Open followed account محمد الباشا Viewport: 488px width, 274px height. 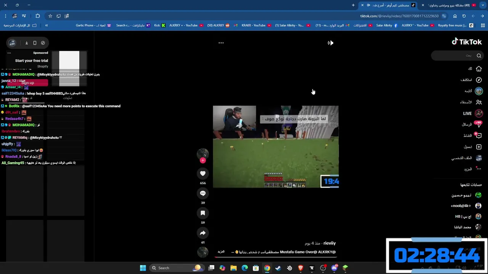tap(467, 227)
